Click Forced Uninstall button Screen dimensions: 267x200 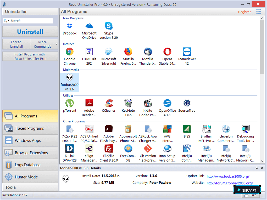pos(16,44)
